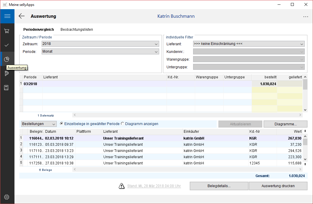Image resolution: width=313 pixels, height=204 pixels.
Task: Go back using the left arrow icon
Action: [x=22, y=16]
